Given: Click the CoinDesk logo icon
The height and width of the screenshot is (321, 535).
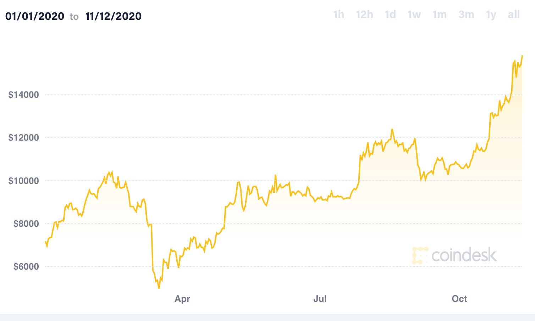Looking at the screenshot, I should [x=420, y=255].
